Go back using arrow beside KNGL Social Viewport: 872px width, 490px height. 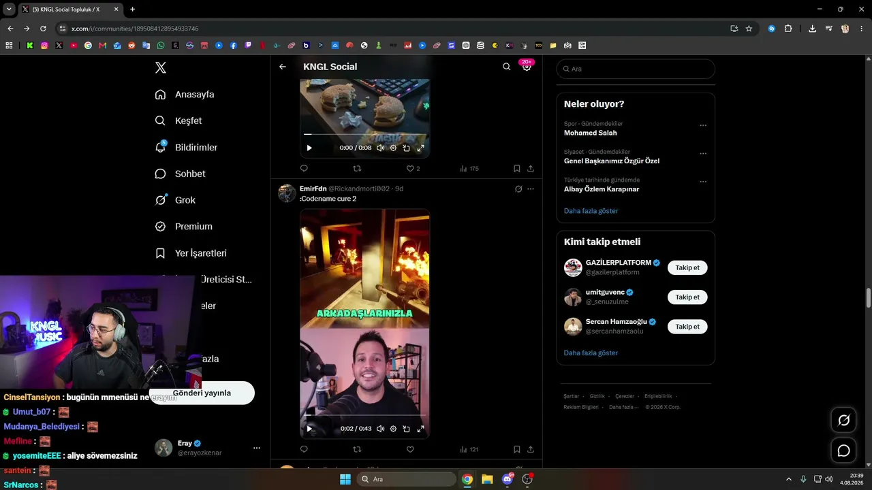click(283, 67)
